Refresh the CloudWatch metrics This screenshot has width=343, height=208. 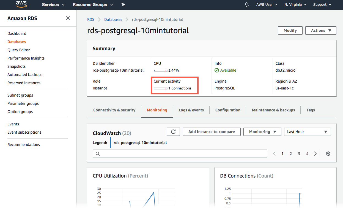[x=173, y=132]
